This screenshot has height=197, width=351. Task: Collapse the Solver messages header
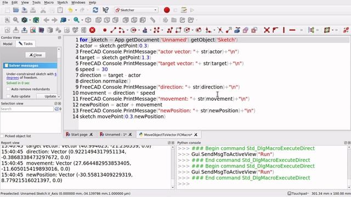pyautogui.click(x=30, y=66)
